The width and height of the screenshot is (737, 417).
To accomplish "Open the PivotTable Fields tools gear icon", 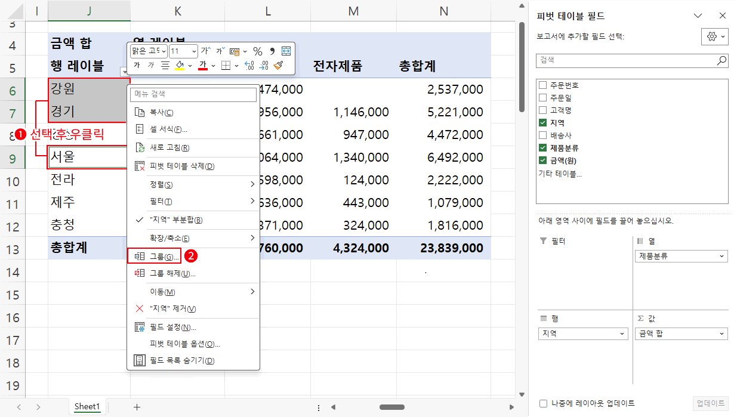I will (x=712, y=36).
